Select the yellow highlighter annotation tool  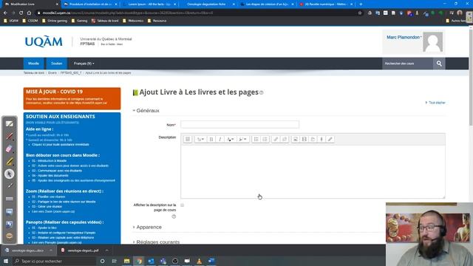pos(10,161)
